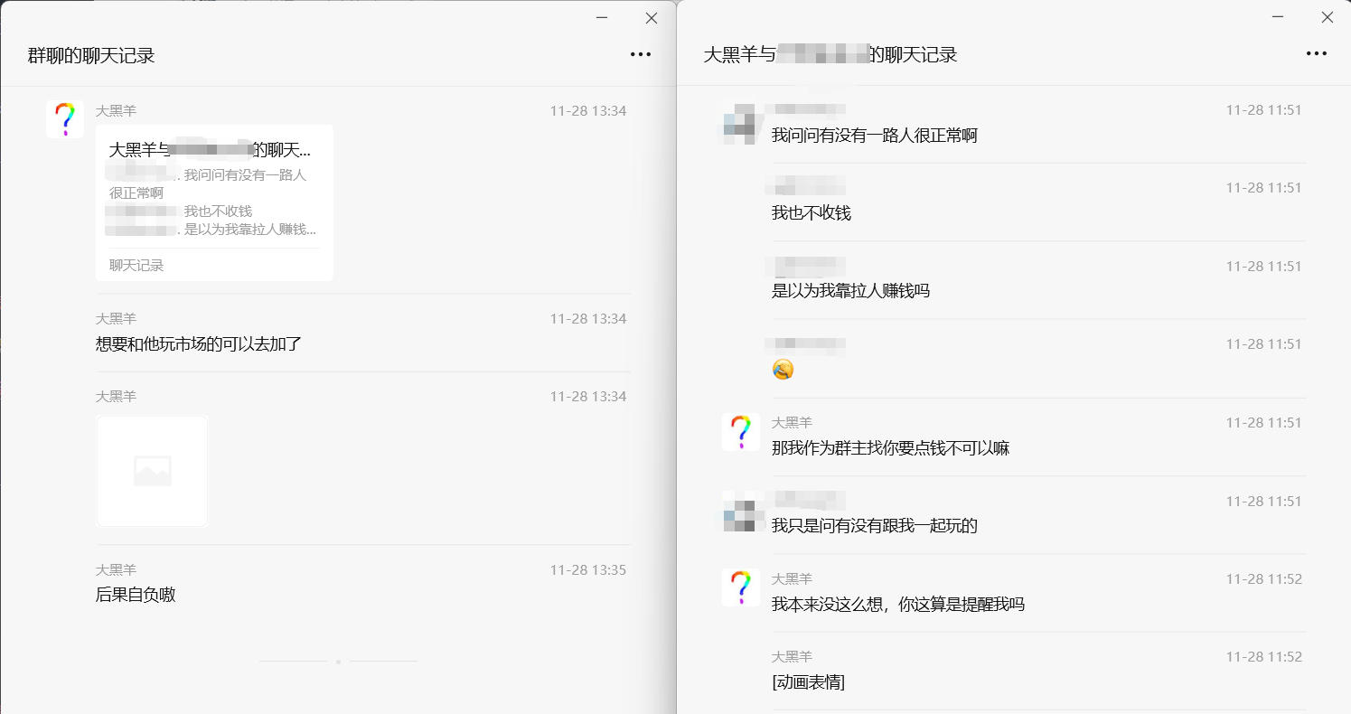
Task: Close the 群聊的聊天记录 window
Action: (651, 18)
